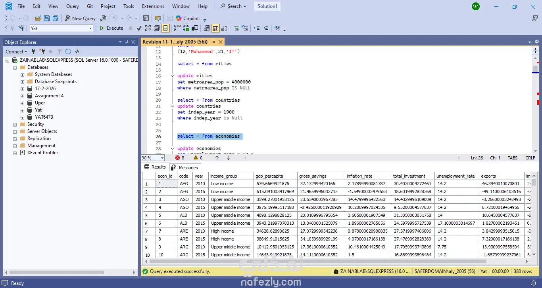This screenshot has width=542, height=288.
Task: Open the Yat database dropdown
Action: [90, 28]
